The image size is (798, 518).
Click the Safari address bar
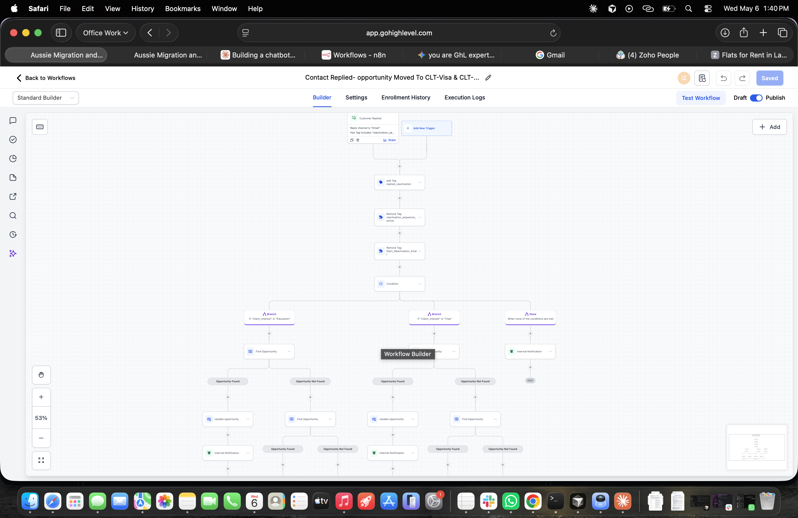point(399,33)
